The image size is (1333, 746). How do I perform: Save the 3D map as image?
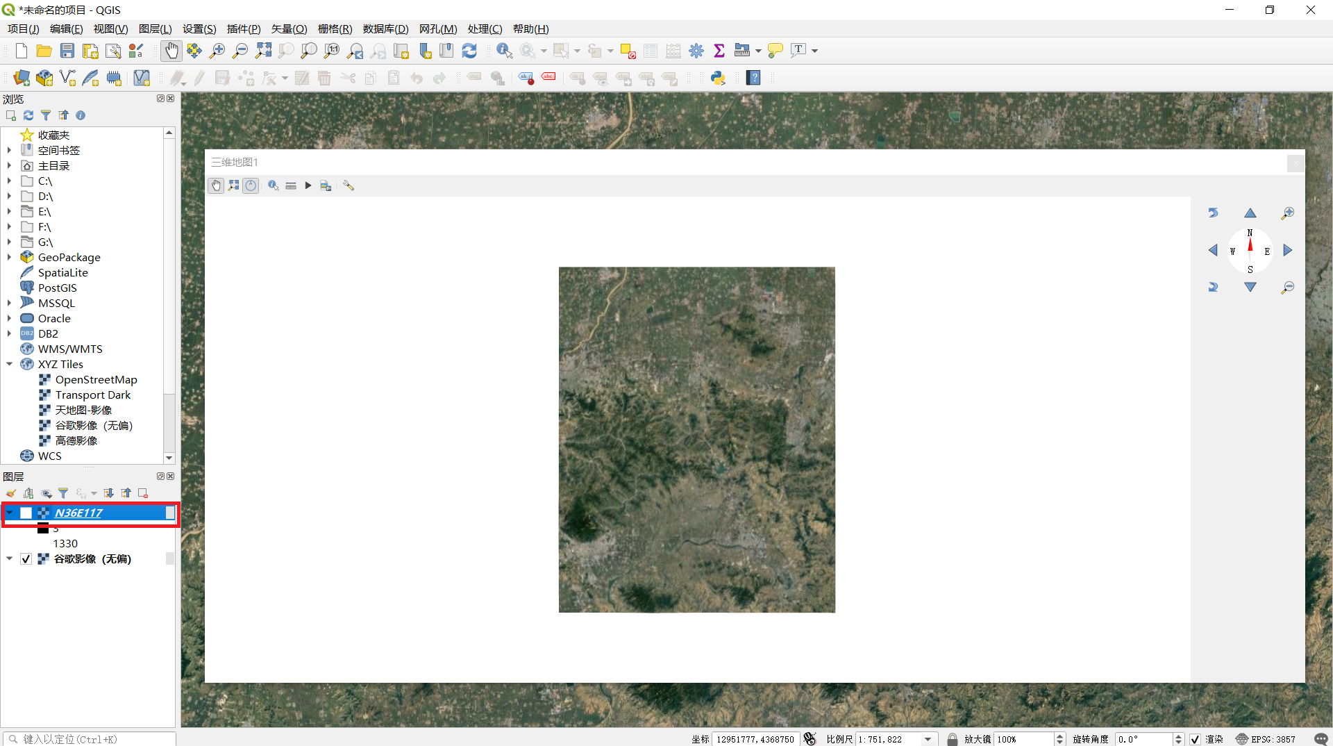(326, 185)
